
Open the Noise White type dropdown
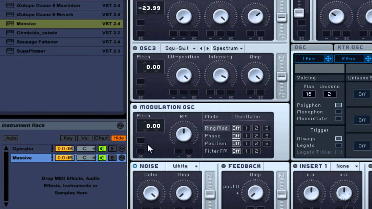pos(185,166)
